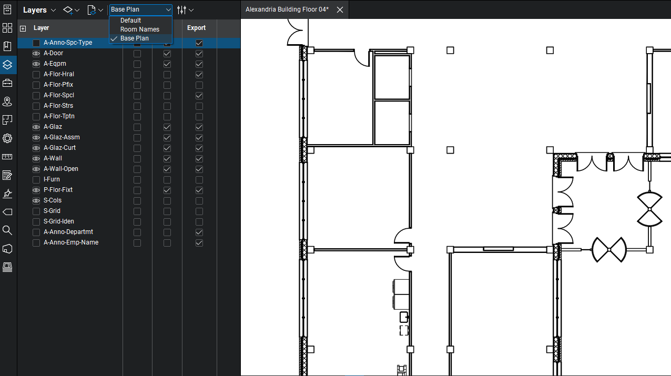Open the Signatures pen panel icon
This screenshot has width=671, height=376.
pyautogui.click(x=7, y=194)
